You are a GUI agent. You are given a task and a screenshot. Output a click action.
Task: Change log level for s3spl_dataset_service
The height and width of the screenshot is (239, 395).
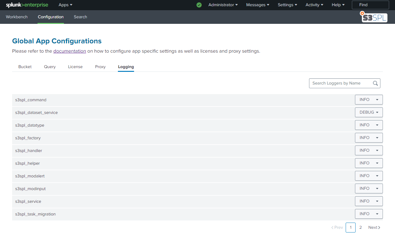(x=369, y=112)
